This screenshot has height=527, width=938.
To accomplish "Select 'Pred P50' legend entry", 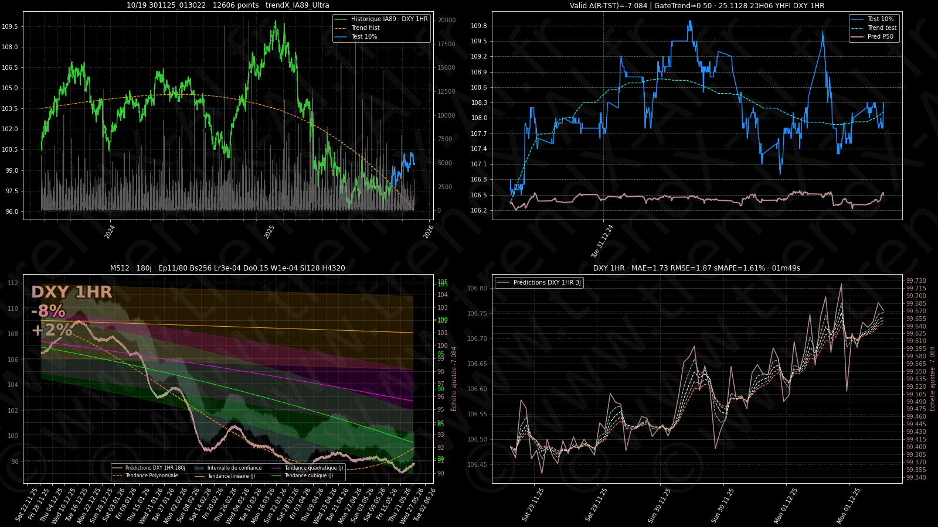I will [x=880, y=37].
